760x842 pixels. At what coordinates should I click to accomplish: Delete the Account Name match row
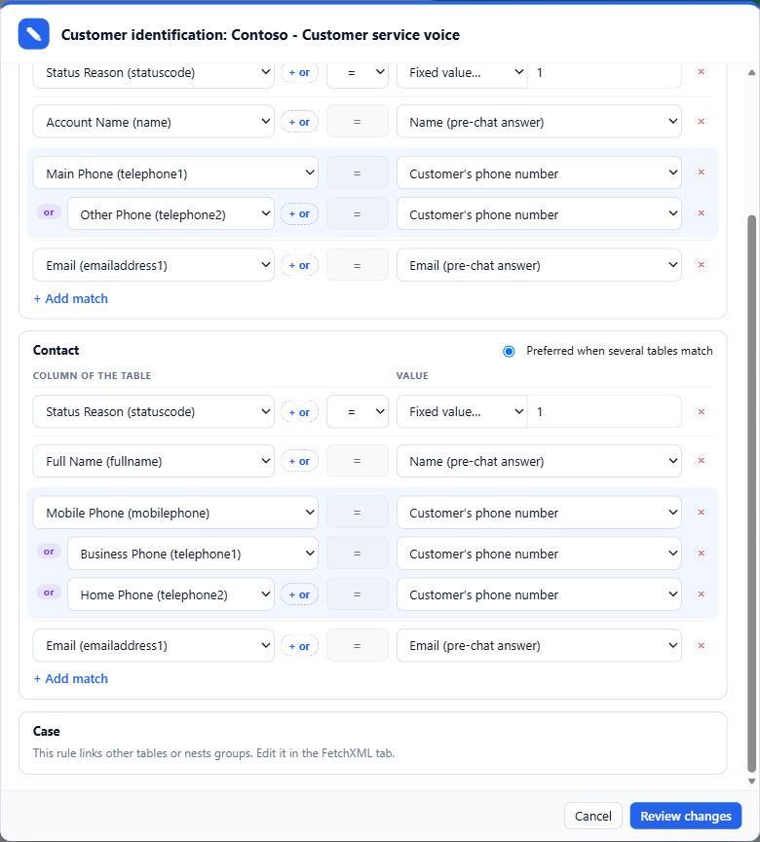[701, 122]
